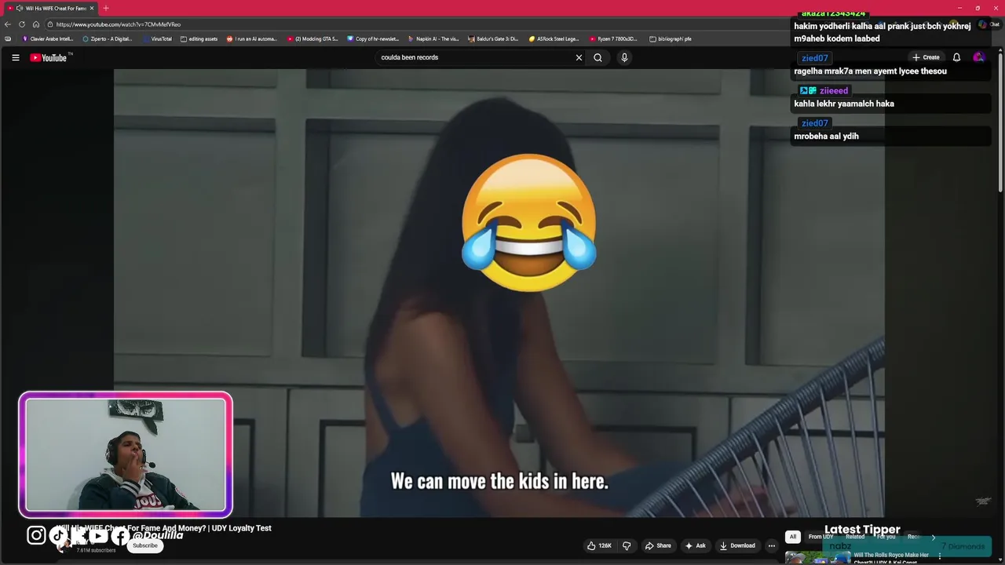Pause the video by clicking the player
This screenshot has height=565, width=1005.
click(x=499, y=293)
